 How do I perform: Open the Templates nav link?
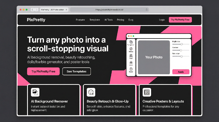[x=95, y=20]
